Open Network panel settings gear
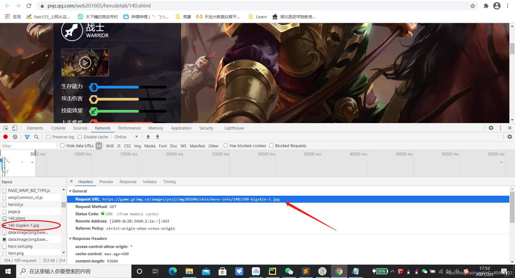 pyautogui.click(x=510, y=137)
